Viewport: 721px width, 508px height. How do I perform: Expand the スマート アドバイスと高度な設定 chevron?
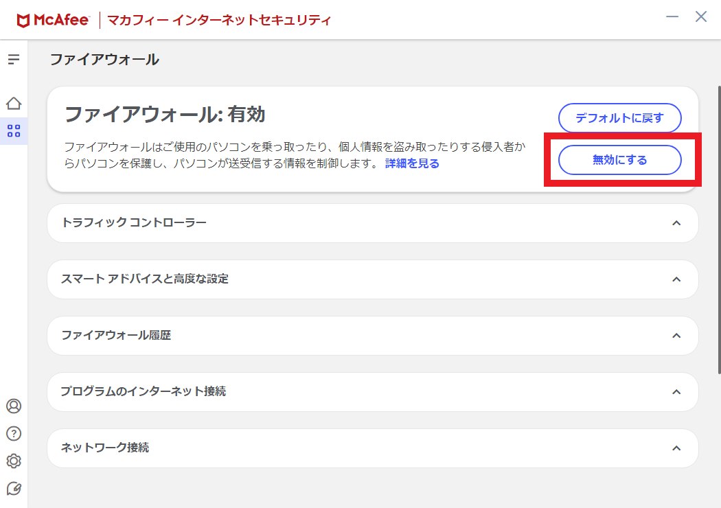coord(676,279)
